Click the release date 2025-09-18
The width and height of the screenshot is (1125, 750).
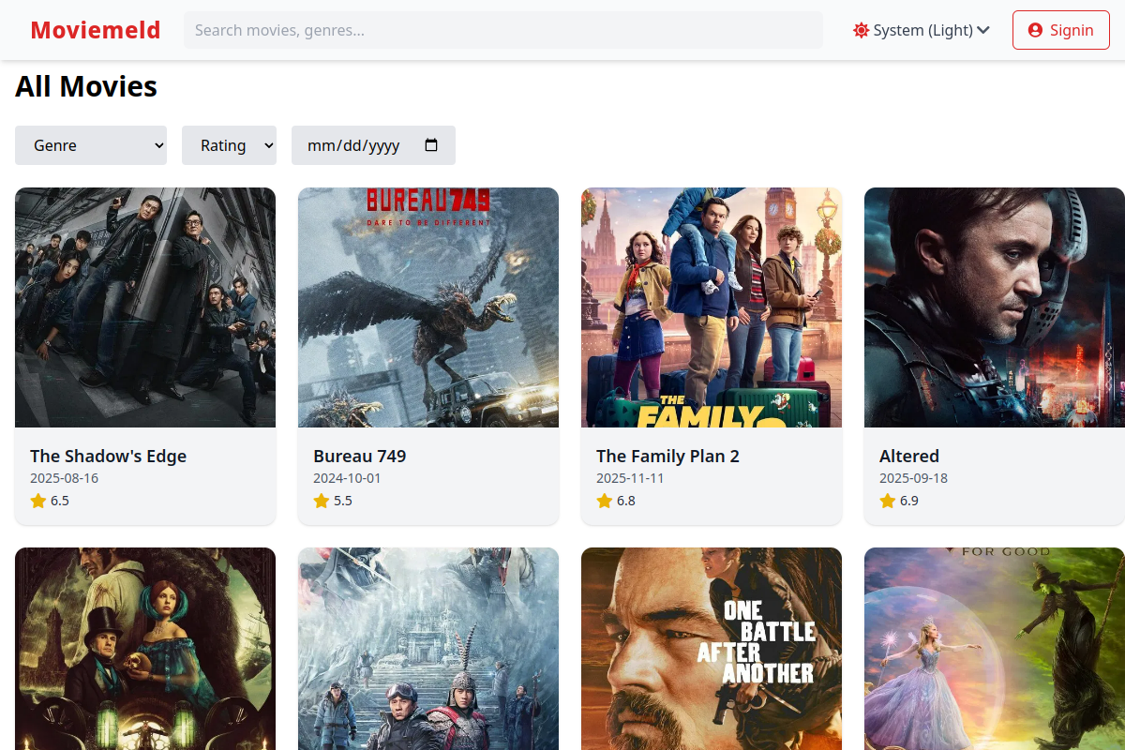click(x=913, y=478)
